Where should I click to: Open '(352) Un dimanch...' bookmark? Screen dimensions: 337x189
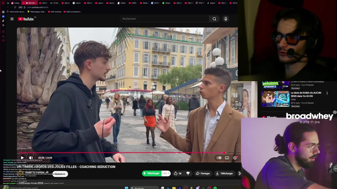coord(72,12)
